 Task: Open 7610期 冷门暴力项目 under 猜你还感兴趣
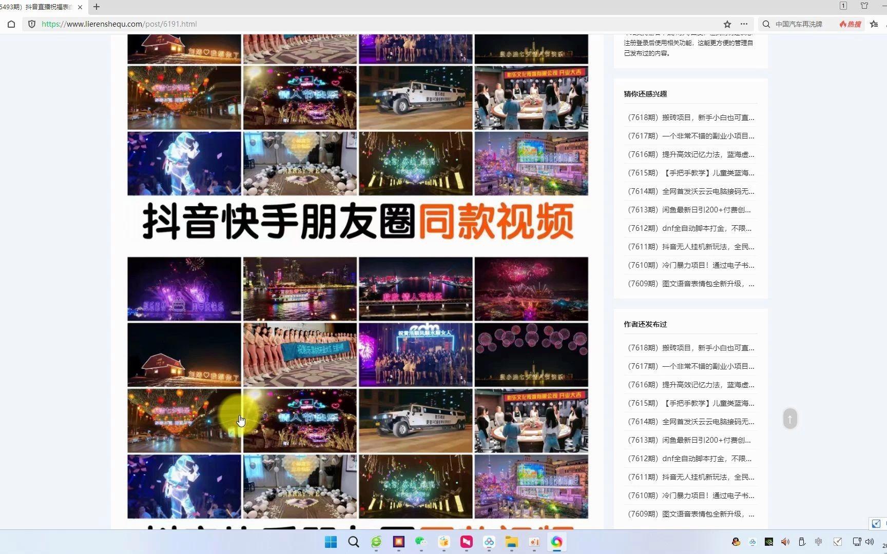pos(691,265)
